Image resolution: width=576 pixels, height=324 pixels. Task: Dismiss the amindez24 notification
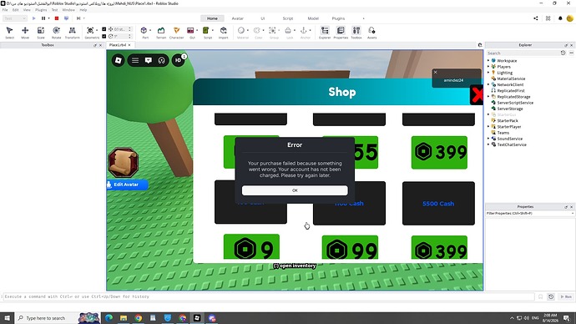435,72
